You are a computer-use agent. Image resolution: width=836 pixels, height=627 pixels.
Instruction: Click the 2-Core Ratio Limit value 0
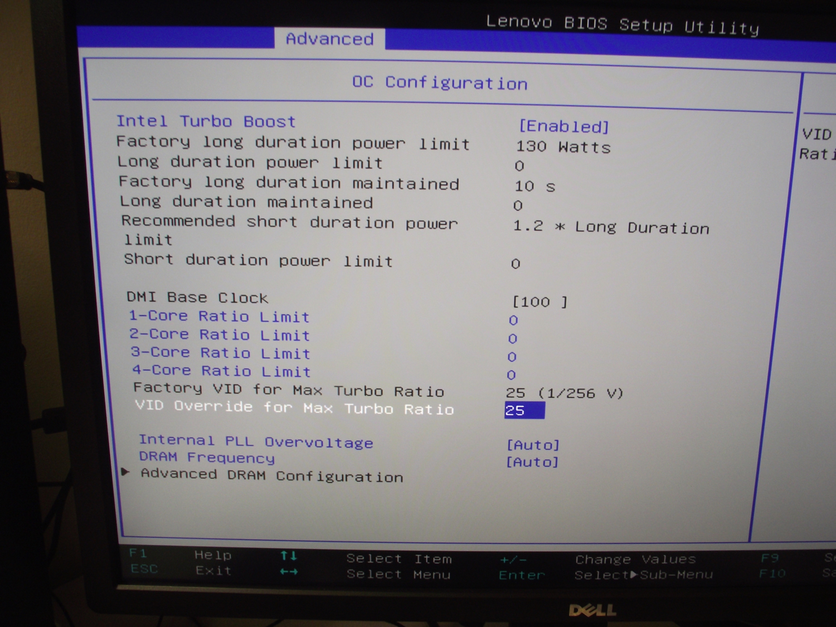pos(513,339)
